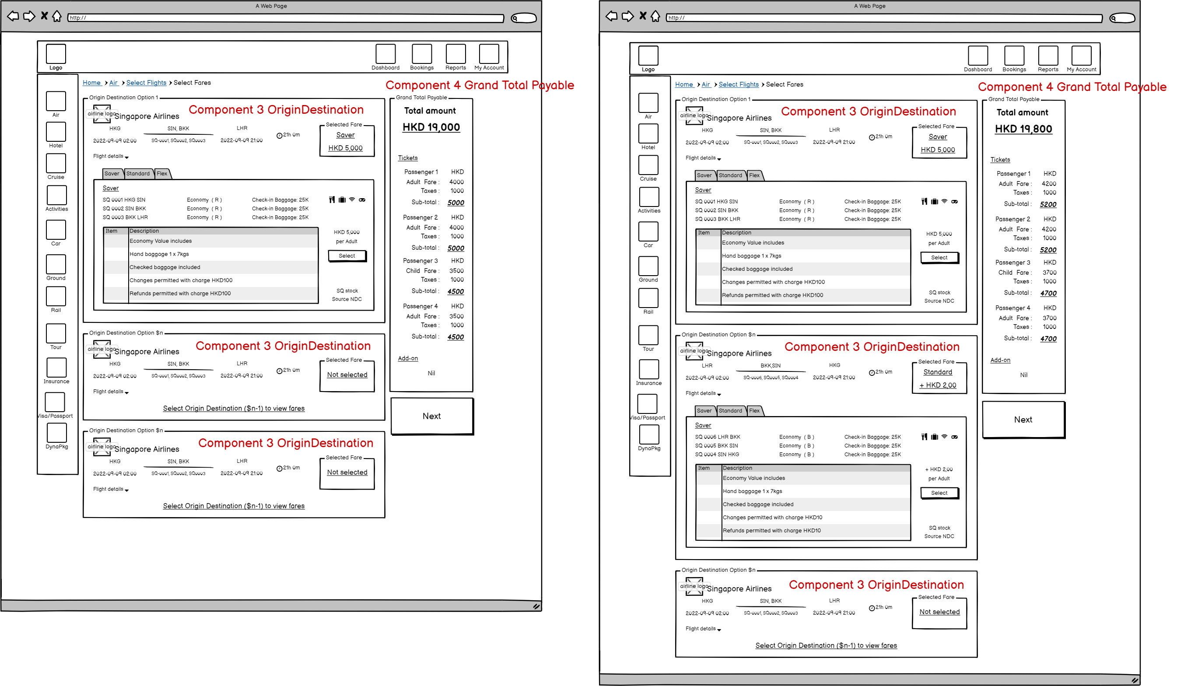
Task: Open Hotel from the left page's sidebar
Action: click(x=56, y=132)
